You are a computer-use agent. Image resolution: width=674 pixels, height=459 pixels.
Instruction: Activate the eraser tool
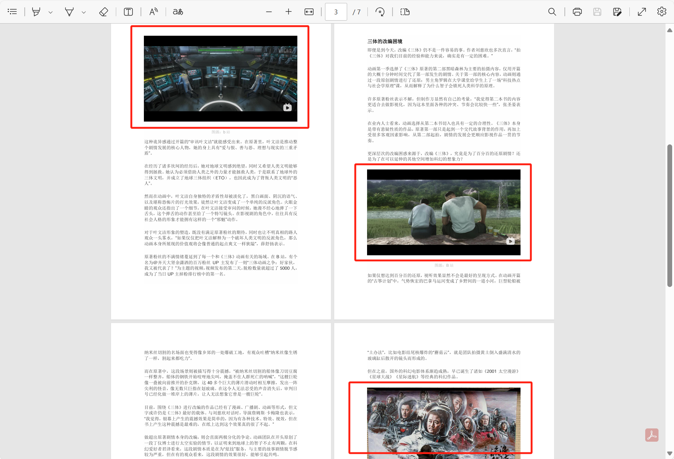pos(103,11)
